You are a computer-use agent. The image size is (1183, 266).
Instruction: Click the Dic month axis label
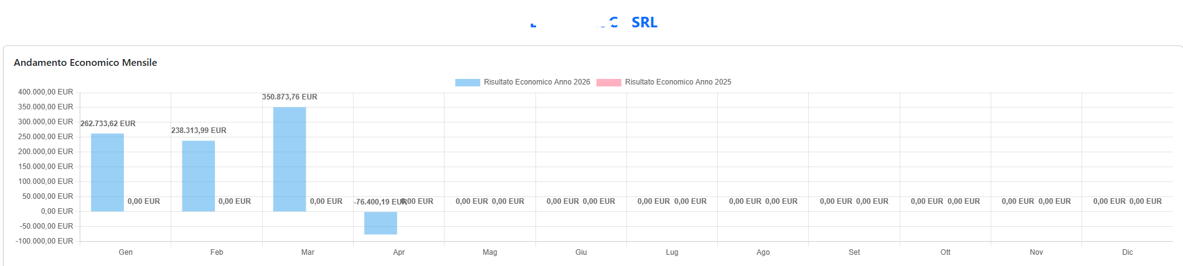[x=1127, y=252]
